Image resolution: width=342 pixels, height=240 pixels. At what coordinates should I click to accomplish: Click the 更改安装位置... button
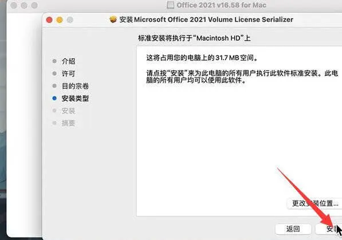[315, 203]
